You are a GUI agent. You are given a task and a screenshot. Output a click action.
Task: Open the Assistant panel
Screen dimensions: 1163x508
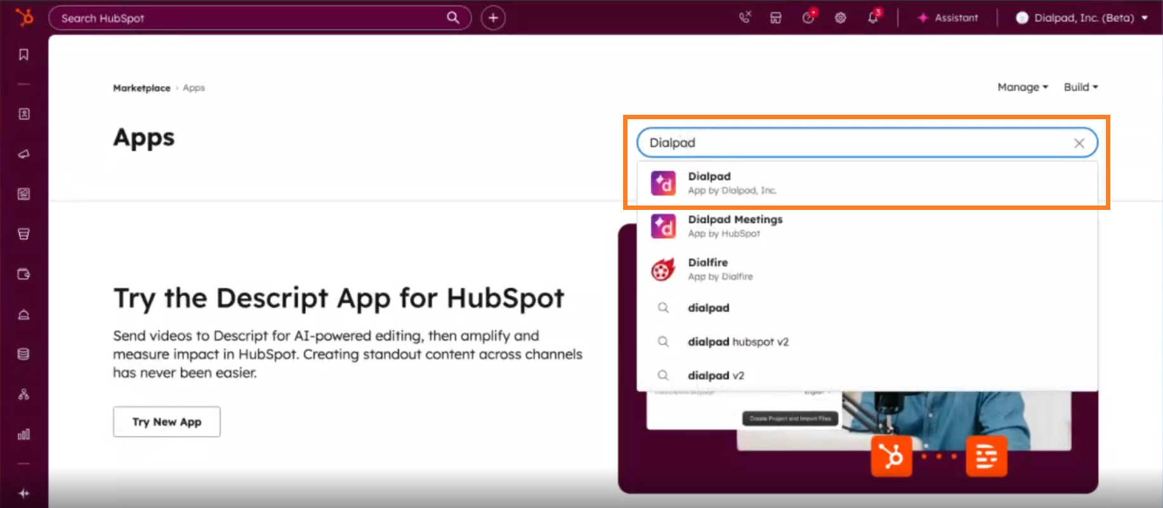(948, 18)
